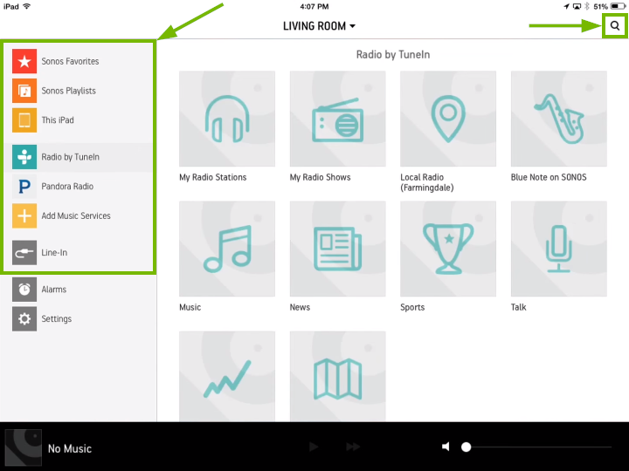Image resolution: width=629 pixels, height=471 pixels.
Task: Tap the Wi-Fi icon in status bar
Action: tap(27, 6)
